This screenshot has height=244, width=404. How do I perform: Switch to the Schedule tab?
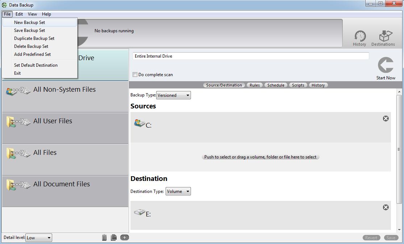(x=276, y=85)
